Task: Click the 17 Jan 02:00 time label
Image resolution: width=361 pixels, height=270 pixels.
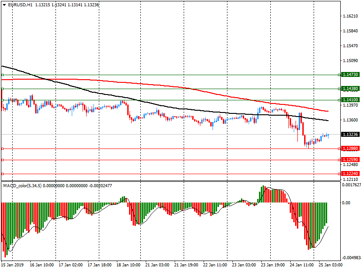Action: [71, 265]
